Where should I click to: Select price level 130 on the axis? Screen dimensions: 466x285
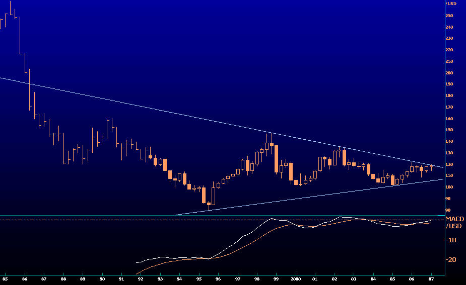pyautogui.click(x=449, y=153)
